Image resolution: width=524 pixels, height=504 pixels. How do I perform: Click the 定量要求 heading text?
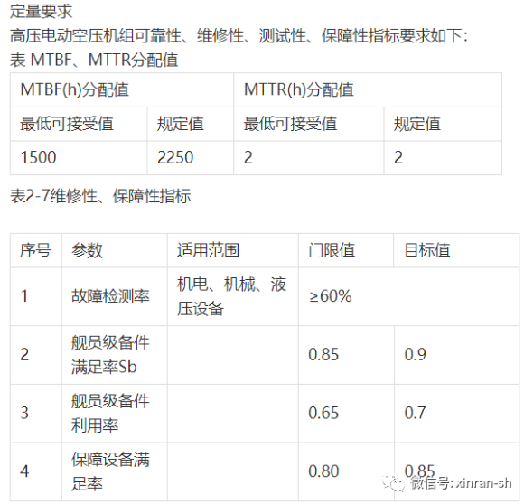(x=41, y=11)
